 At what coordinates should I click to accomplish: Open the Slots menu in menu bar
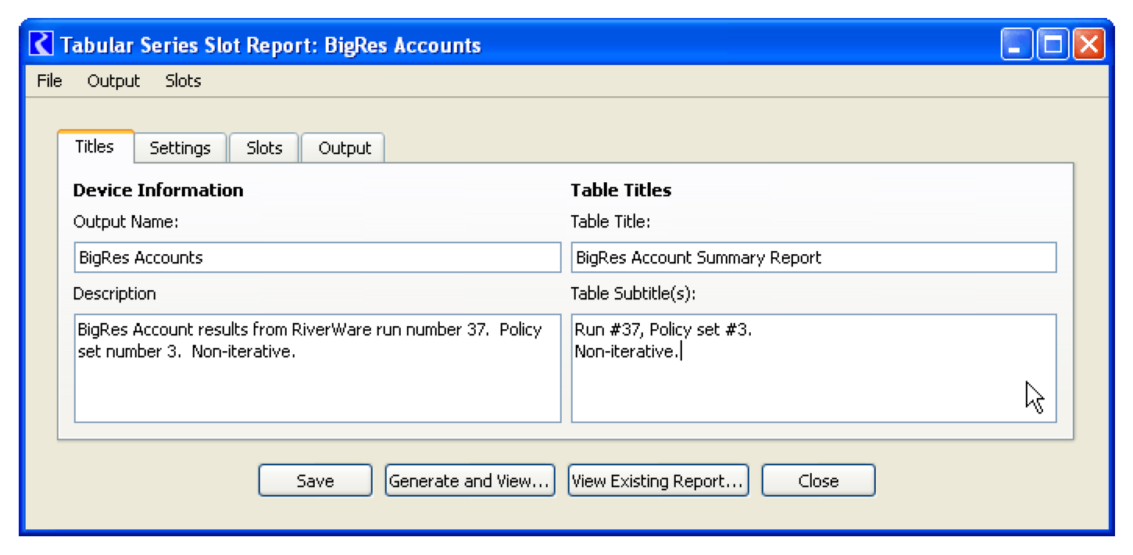coord(183,81)
